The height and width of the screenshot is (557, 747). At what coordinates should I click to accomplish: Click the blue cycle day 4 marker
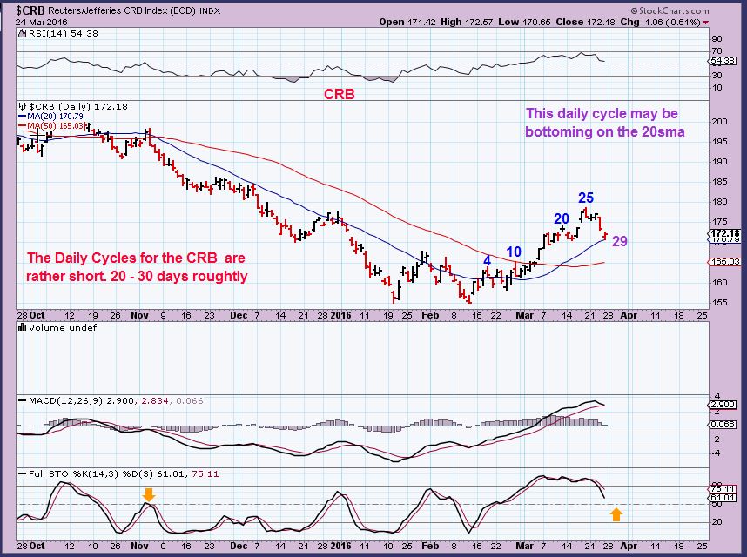pos(487,260)
